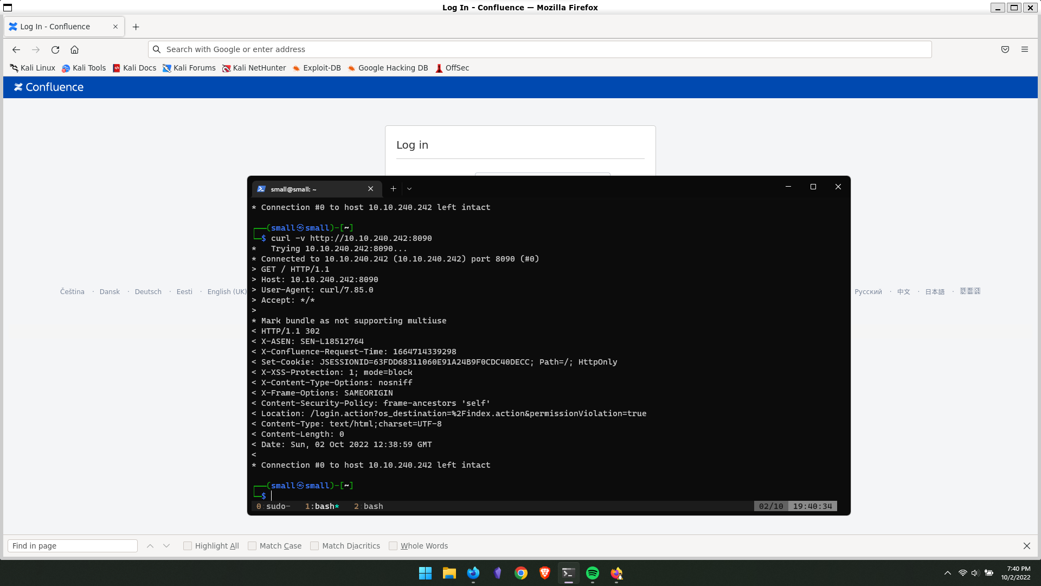This screenshot has height=586, width=1041.
Task: Enable Match Diacritics checkbox
Action: click(x=314, y=546)
